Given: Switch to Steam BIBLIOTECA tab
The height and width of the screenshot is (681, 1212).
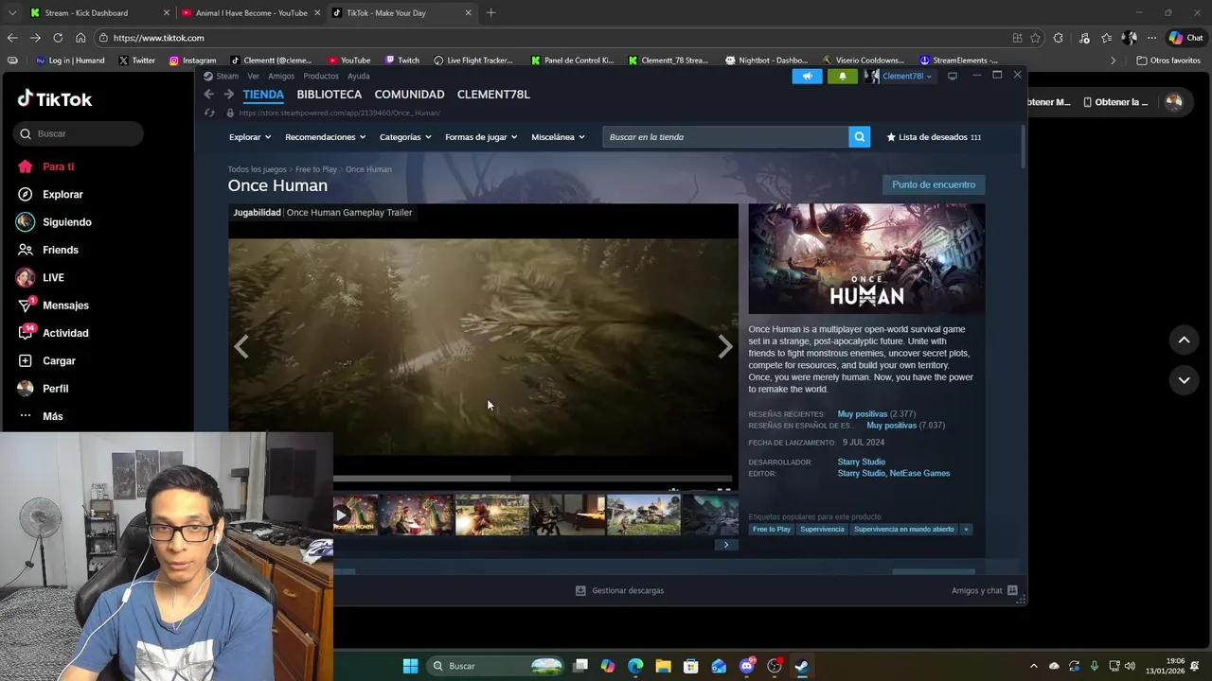Looking at the screenshot, I should coord(329,95).
